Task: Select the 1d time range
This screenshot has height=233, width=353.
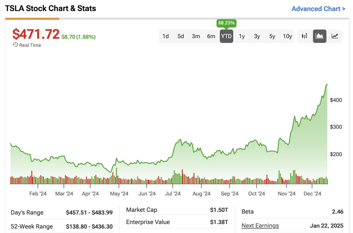Action: click(x=165, y=36)
